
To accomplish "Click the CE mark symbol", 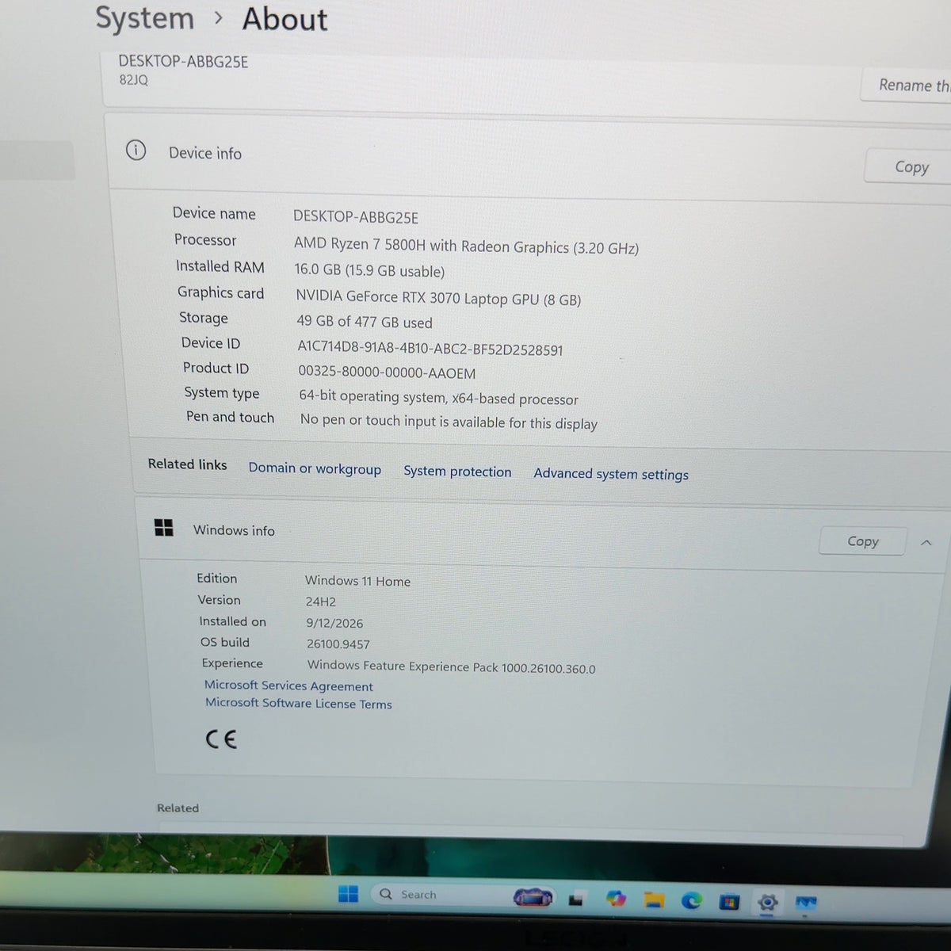I will point(221,739).
